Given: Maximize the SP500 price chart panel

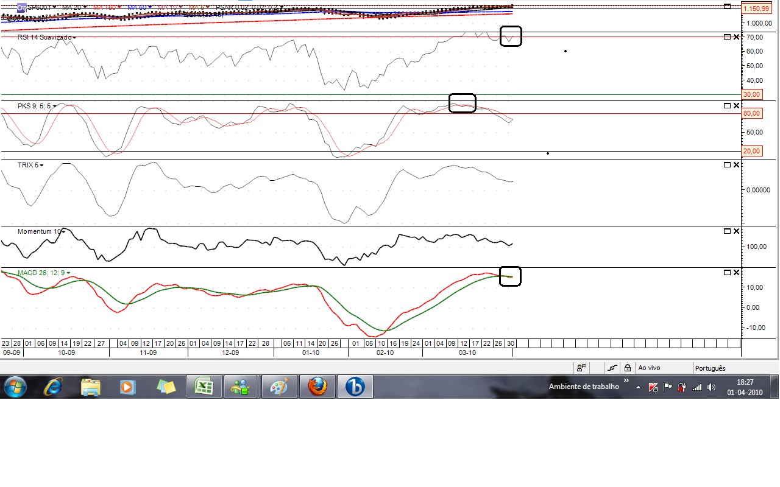Looking at the screenshot, I should coord(727,6).
